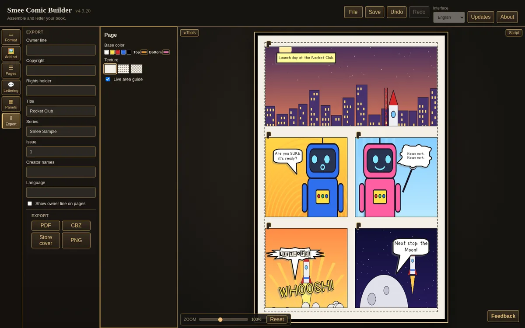Click the Issue number field
This screenshot has width=525, height=328.
61,152
